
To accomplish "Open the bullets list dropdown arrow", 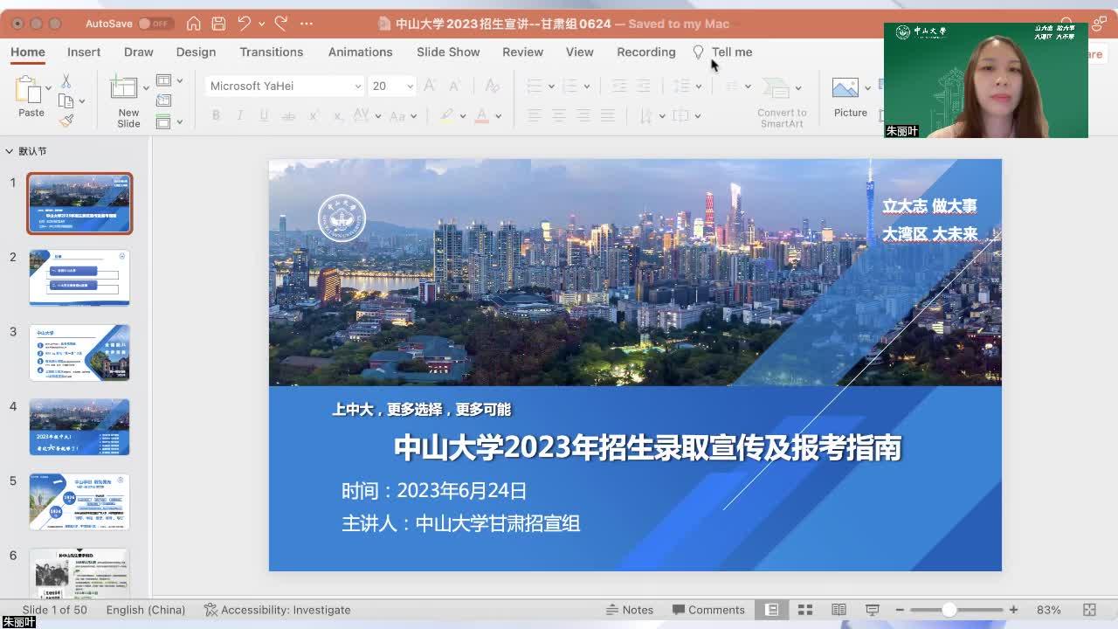I will (551, 86).
